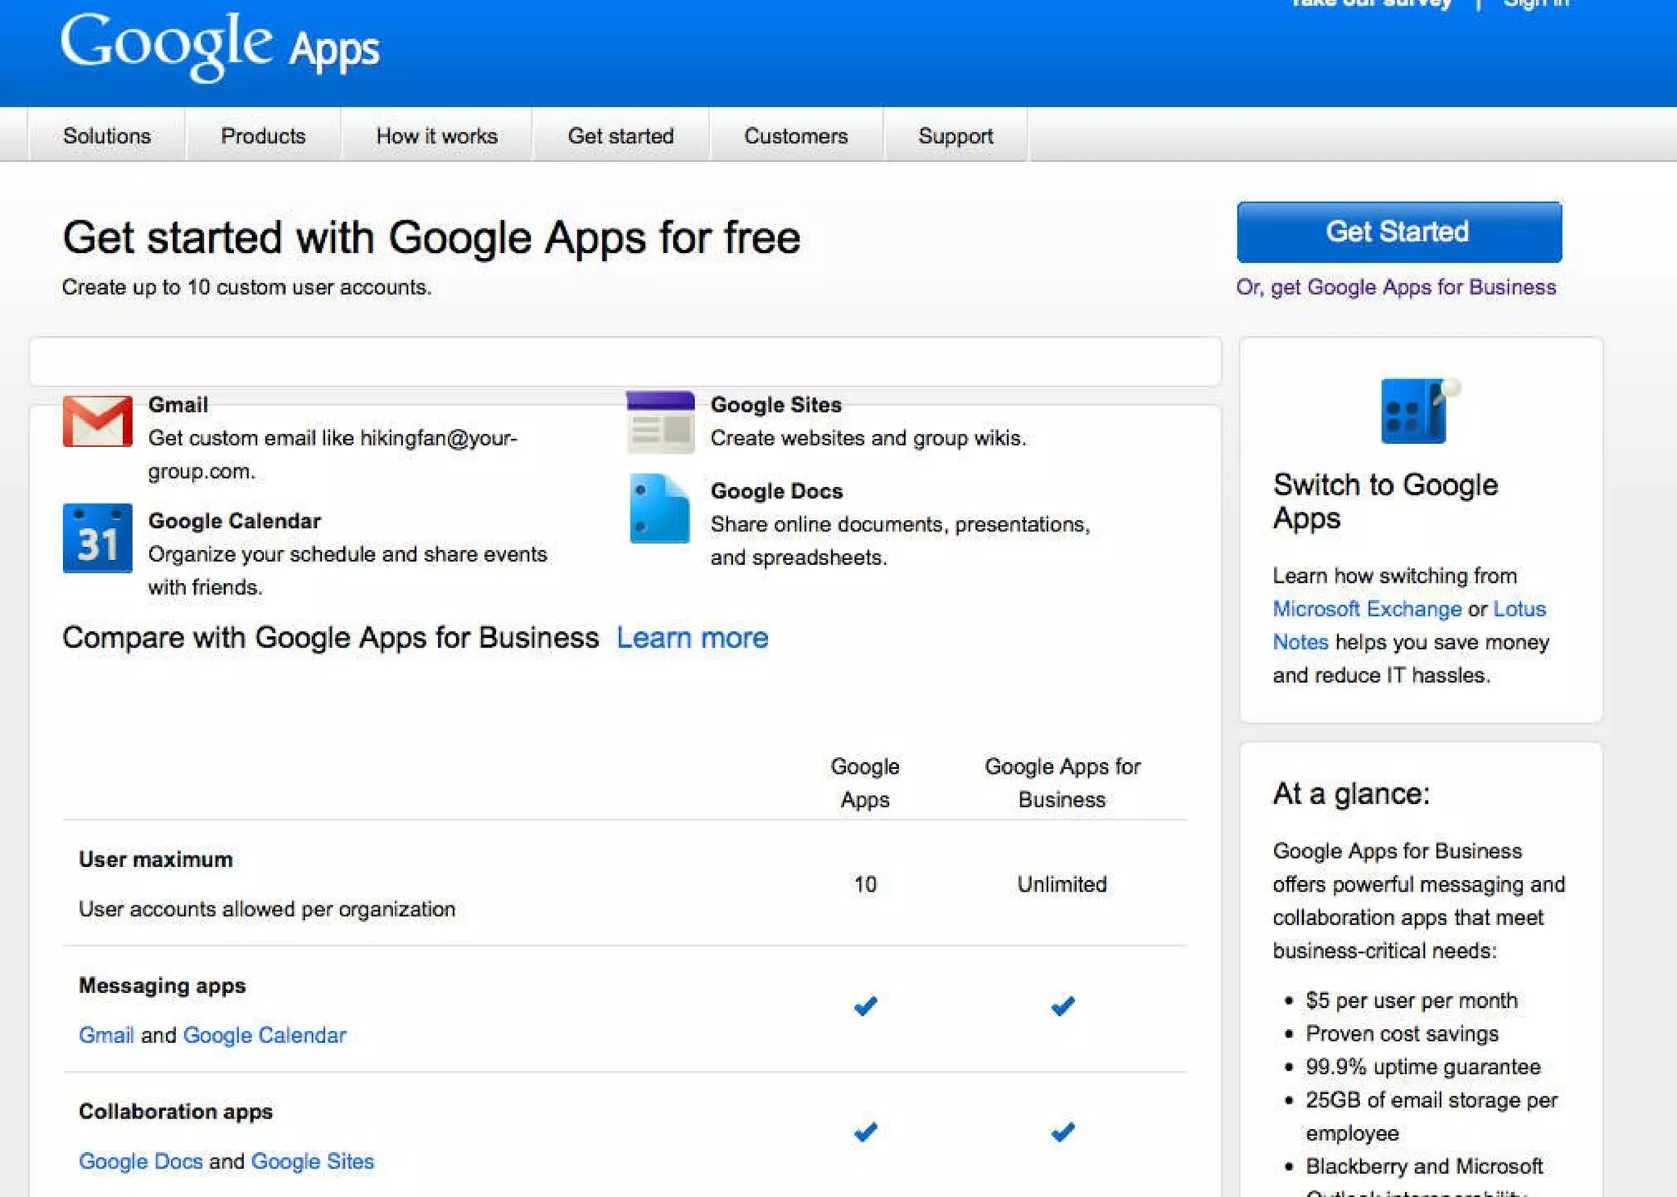Screen dimensions: 1677x1197
Task: Open the Microsoft Exchange link
Action: click(1367, 609)
